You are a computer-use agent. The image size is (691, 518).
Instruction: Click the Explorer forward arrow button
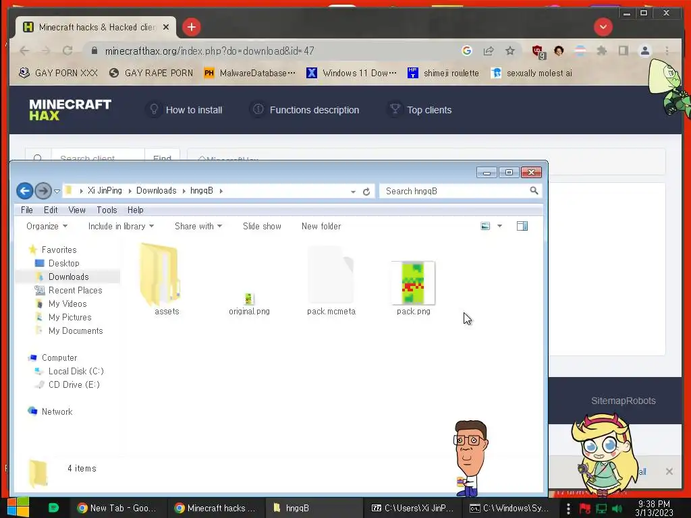43,191
